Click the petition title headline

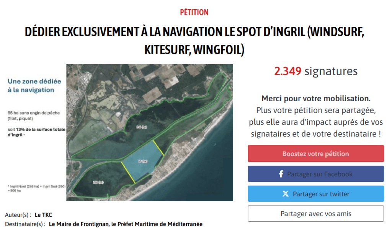tap(194, 41)
